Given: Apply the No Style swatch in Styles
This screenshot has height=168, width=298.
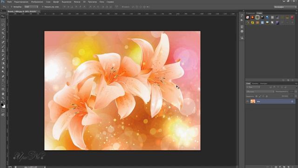Looking at the screenshot, I should [x=247, y=17].
